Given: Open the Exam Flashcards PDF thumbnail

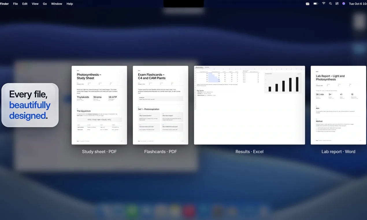Looking at the screenshot, I should click(160, 105).
